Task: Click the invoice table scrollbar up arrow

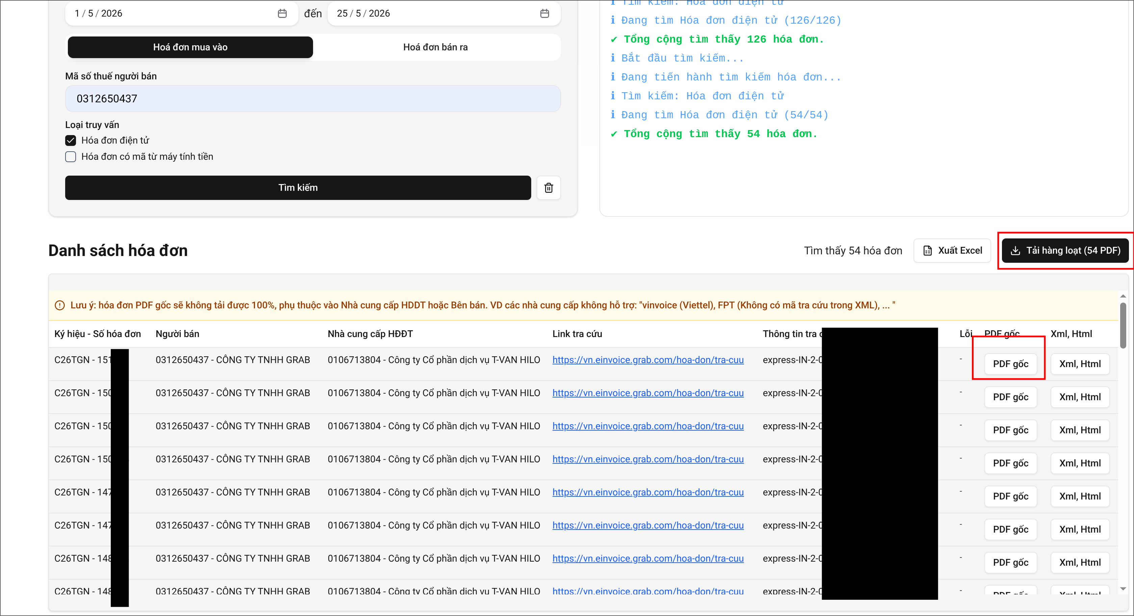Action: (1123, 296)
